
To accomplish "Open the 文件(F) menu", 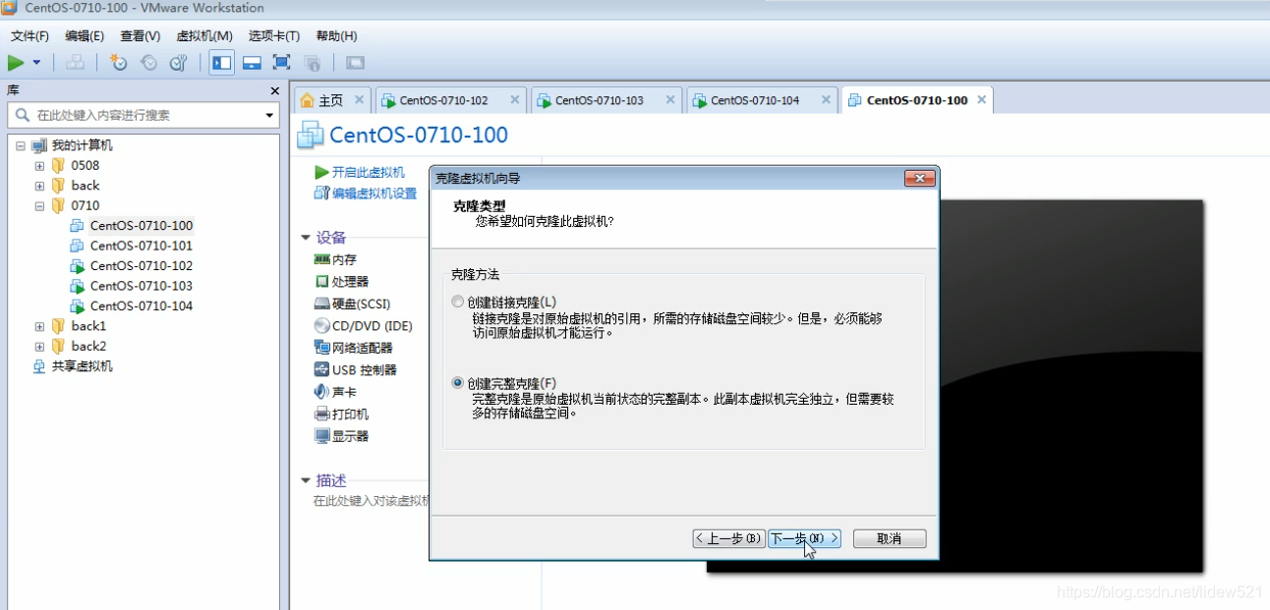I will (x=29, y=36).
